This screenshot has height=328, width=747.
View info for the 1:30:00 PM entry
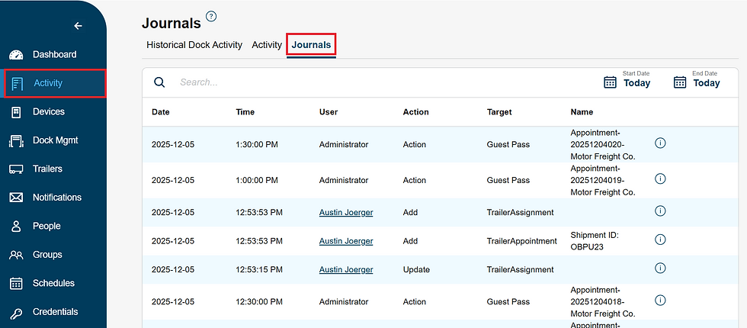tap(661, 143)
